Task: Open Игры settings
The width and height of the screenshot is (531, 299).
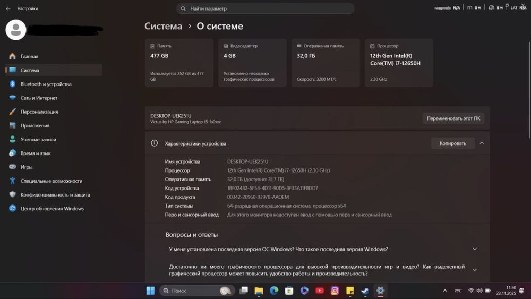Action: [54, 167]
